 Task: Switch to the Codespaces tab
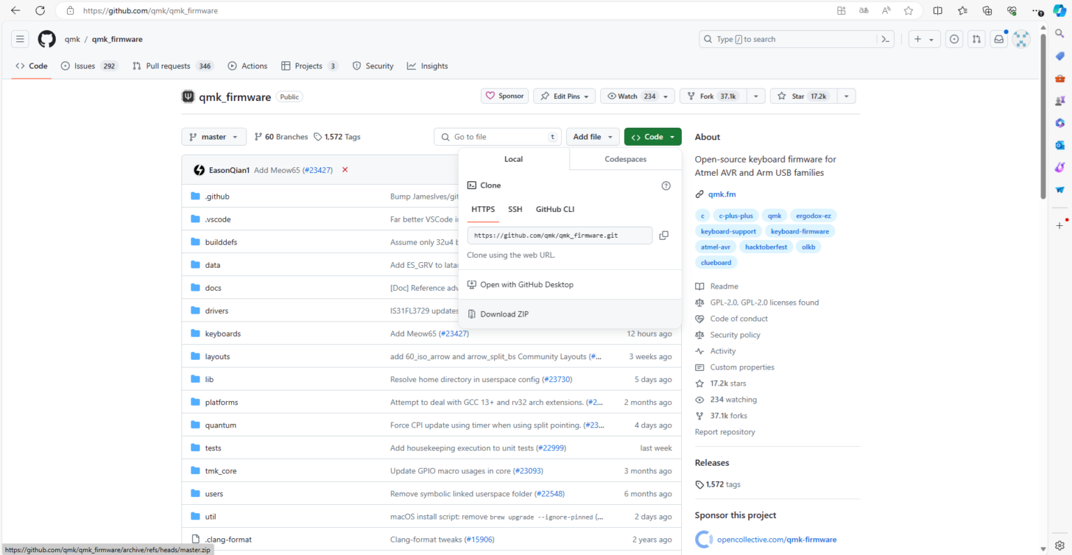(x=625, y=159)
